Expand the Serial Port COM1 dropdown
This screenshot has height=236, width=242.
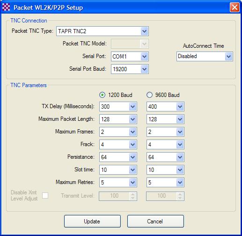tap(130, 56)
